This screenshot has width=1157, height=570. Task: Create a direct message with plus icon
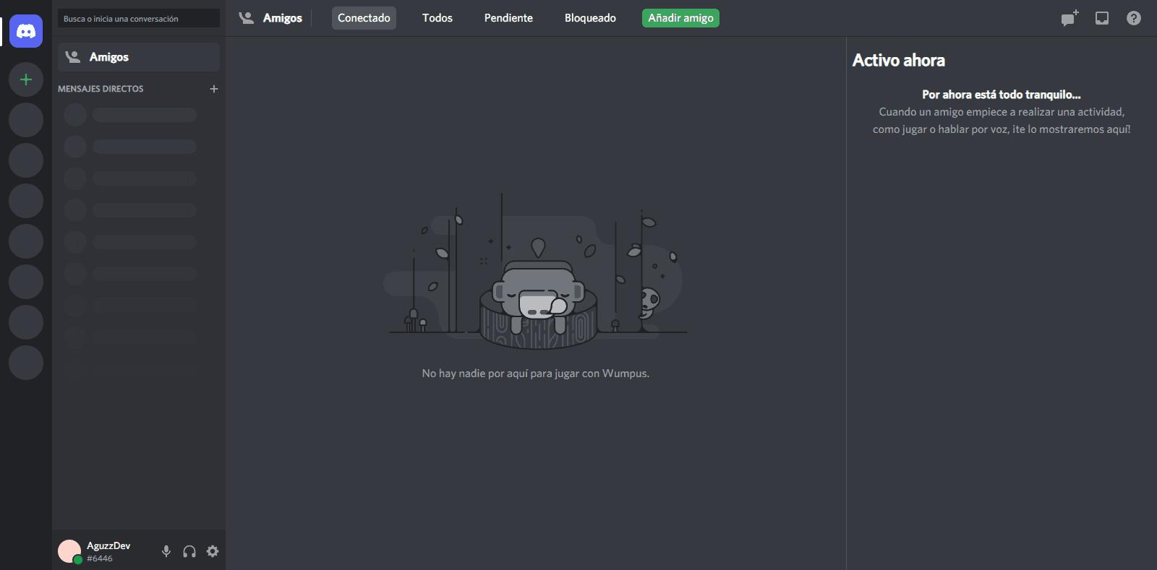point(213,89)
